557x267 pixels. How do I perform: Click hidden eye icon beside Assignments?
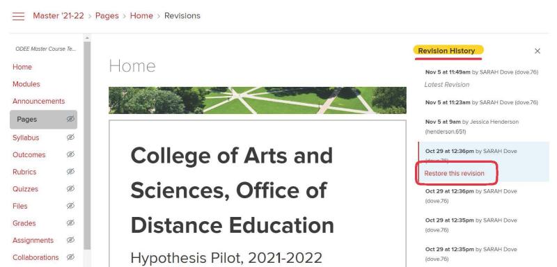pos(70,240)
